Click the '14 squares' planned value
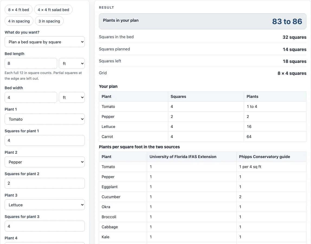 294,49
